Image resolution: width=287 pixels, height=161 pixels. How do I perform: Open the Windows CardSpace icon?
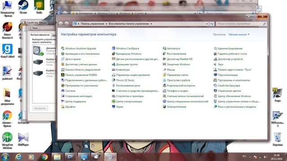(x=113, y=48)
